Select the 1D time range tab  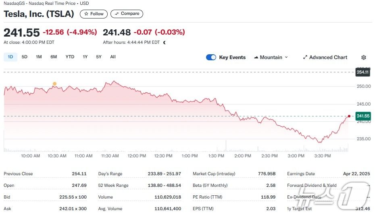point(10,57)
